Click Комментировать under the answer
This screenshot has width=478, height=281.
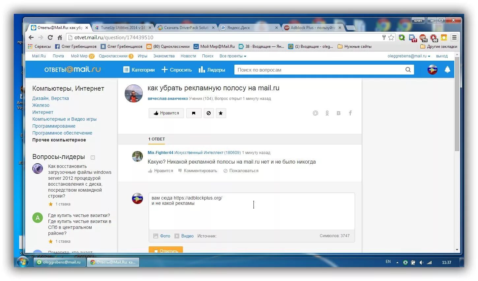(197, 171)
